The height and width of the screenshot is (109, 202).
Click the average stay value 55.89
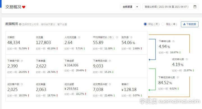[98, 43]
